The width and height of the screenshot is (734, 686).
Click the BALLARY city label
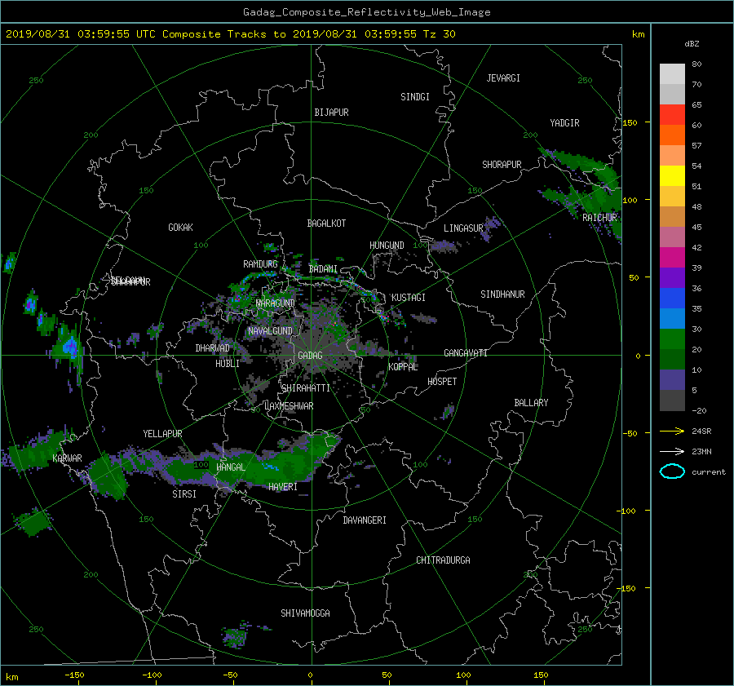(531, 403)
